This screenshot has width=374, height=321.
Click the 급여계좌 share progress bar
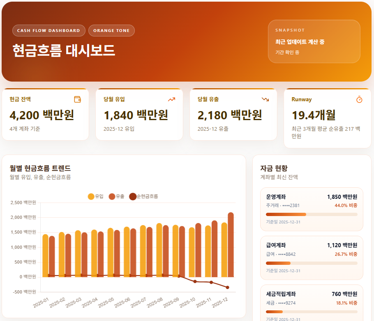pos(312,263)
